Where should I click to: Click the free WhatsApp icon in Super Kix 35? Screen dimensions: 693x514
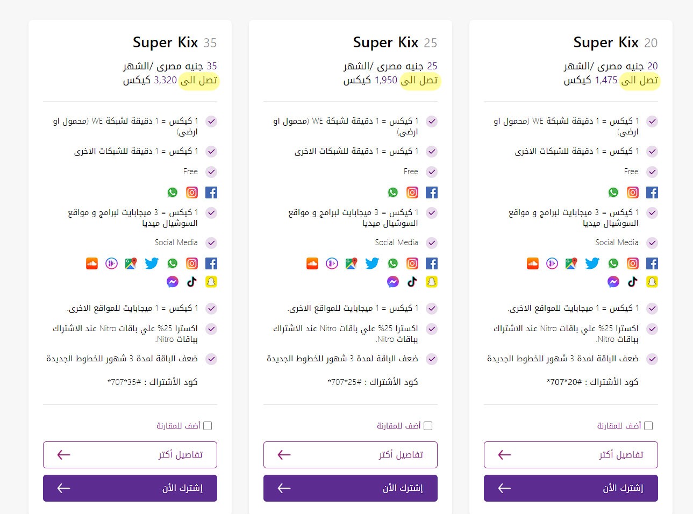(x=173, y=192)
